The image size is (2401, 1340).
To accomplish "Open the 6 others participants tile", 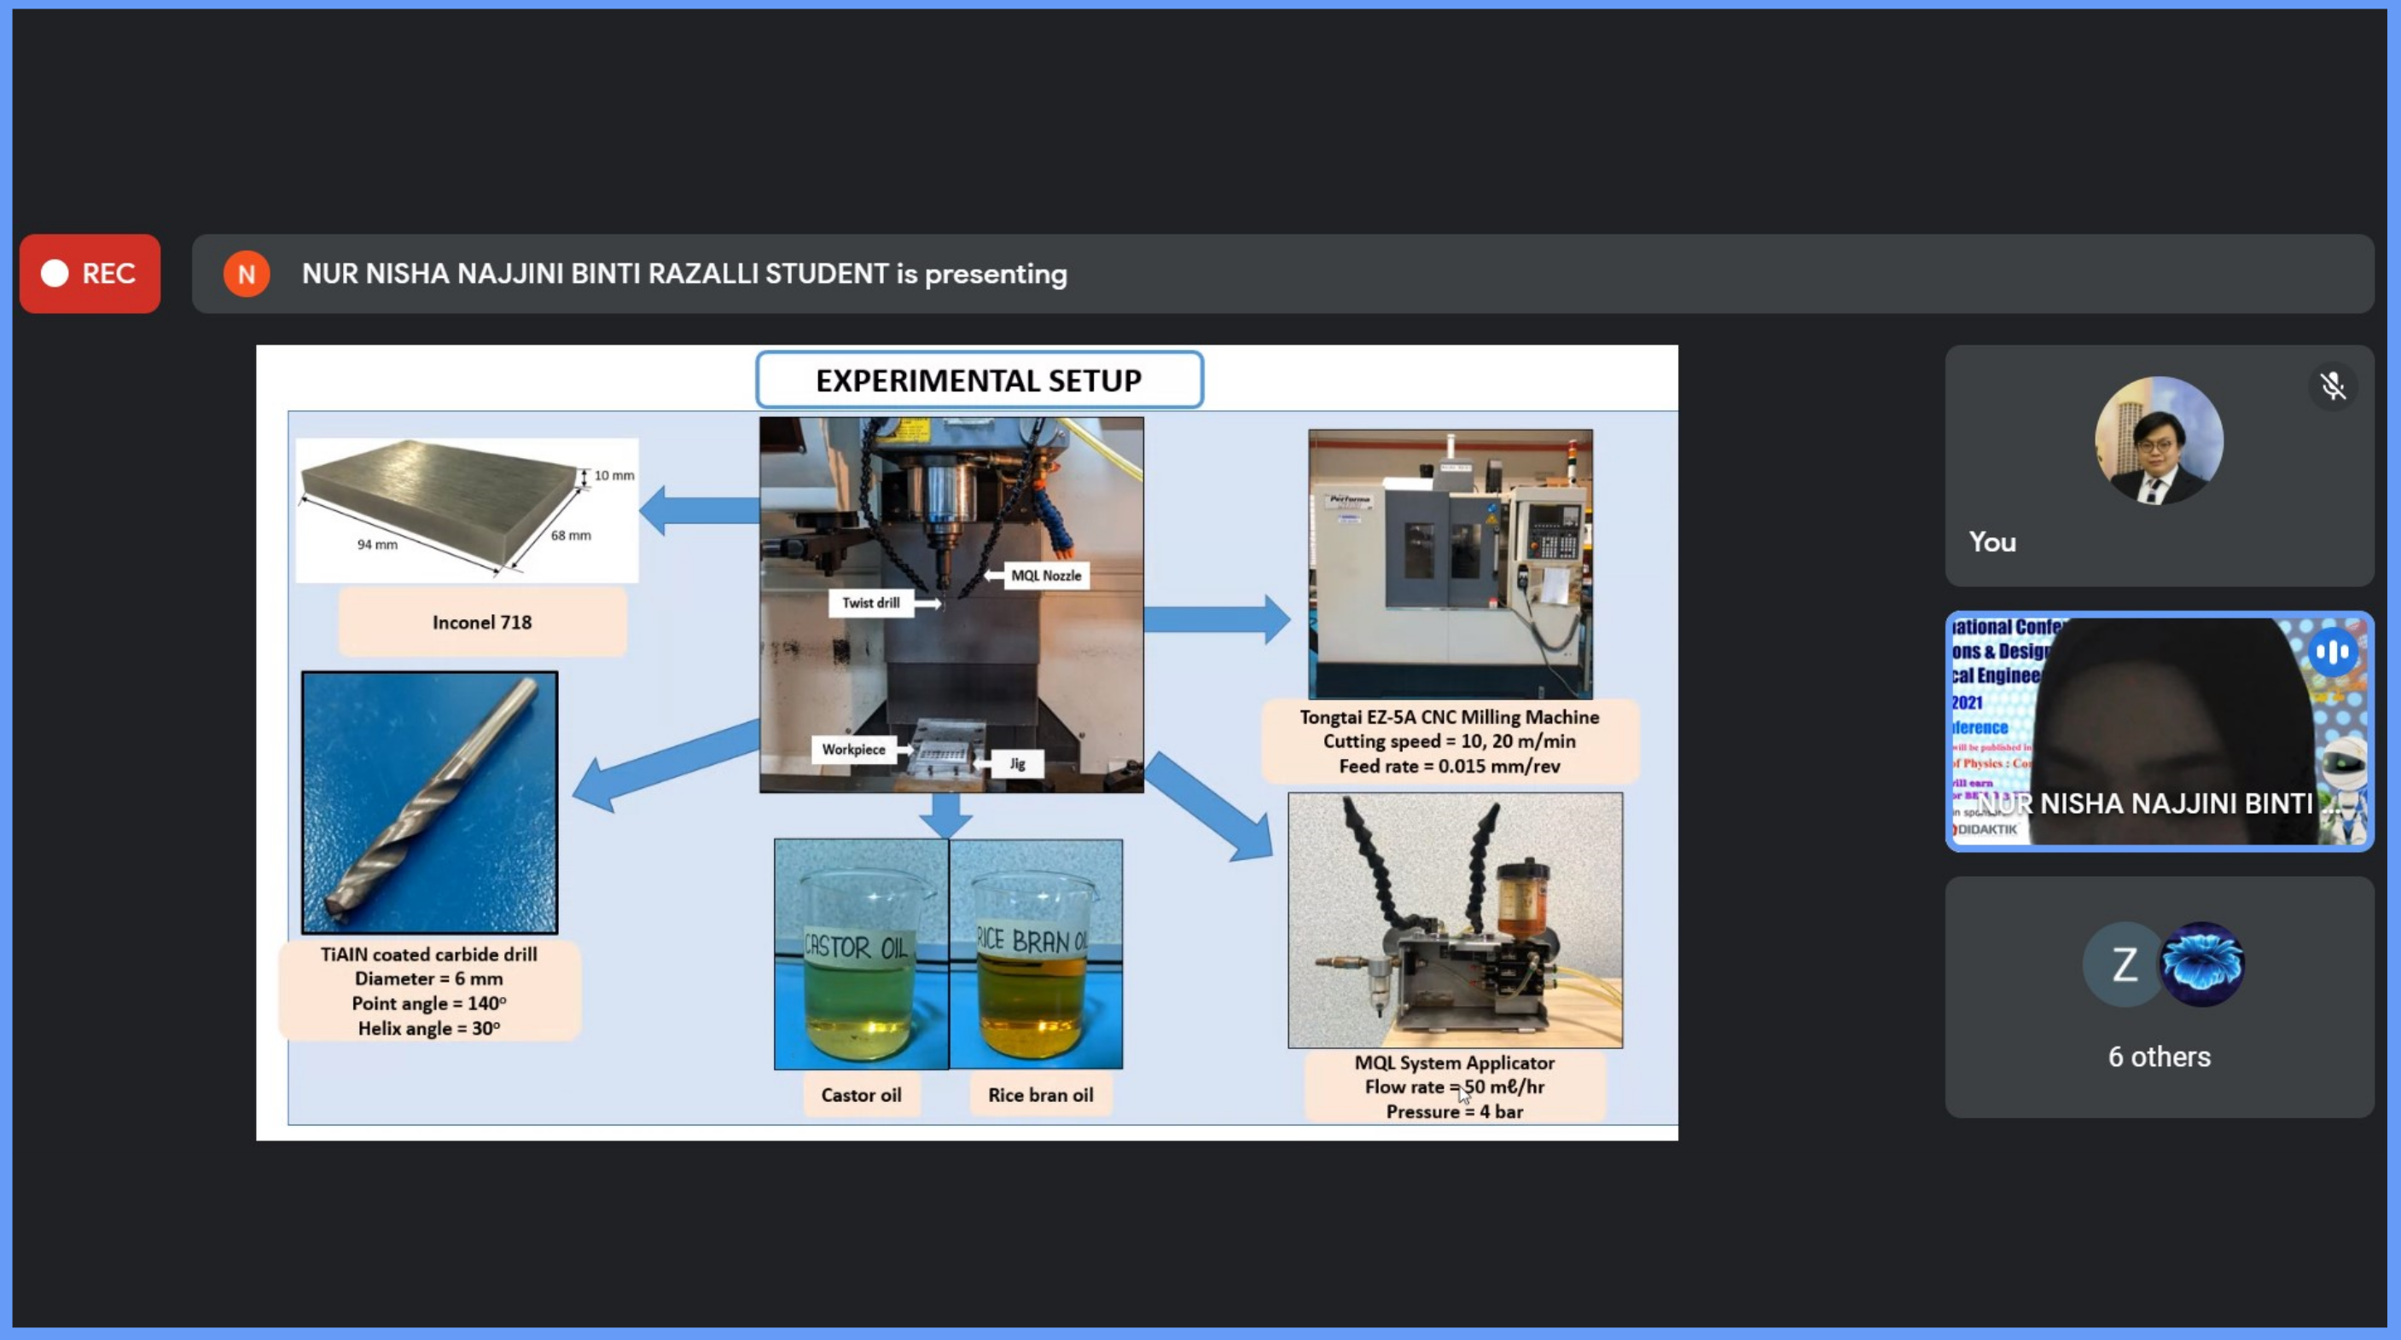I will point(2159,1056).
